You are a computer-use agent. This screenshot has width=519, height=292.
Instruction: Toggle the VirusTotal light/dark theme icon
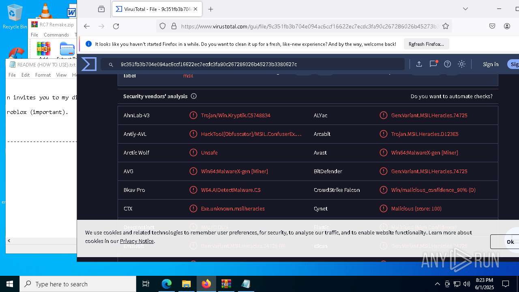[461, 64]
